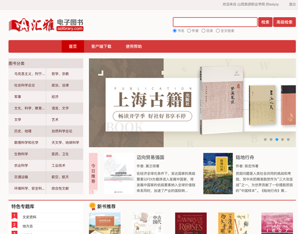Open category 天文学、地球科学

click(x=64, y=142)
